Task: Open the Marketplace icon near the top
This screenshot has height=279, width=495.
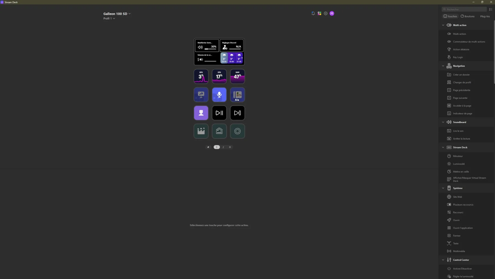Action: pos(320,13)
